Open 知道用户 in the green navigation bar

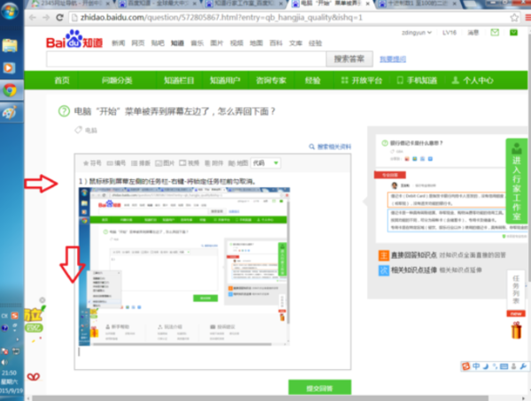[x=225, y=80]
